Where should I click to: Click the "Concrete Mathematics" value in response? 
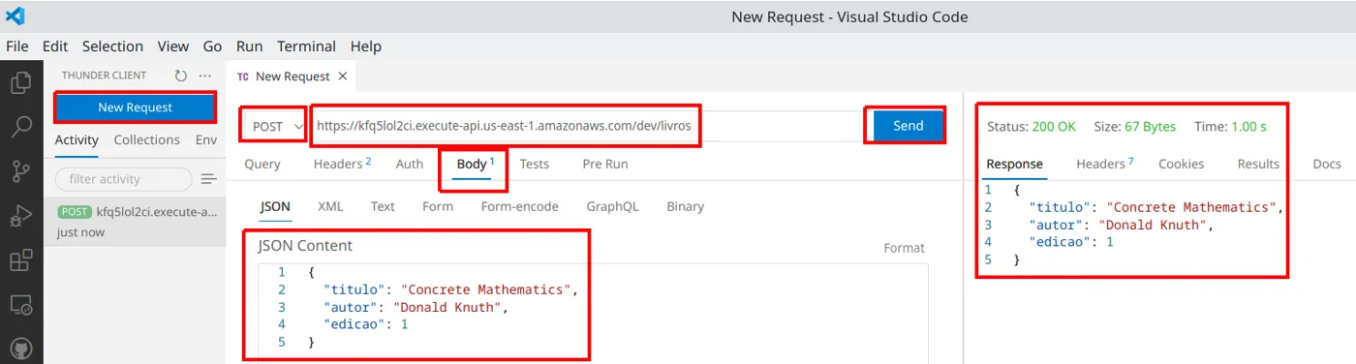1191,207
